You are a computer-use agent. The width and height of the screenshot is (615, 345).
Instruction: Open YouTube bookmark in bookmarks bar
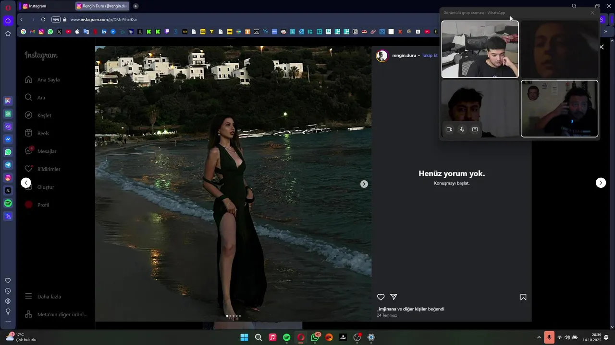(x=68, y=32)
